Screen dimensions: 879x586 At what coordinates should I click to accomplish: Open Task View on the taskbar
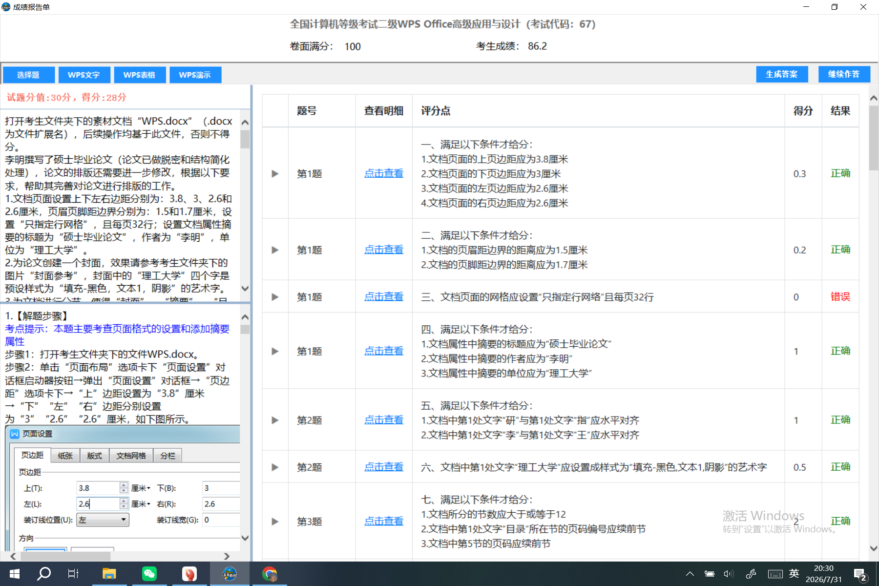[73, 574]
